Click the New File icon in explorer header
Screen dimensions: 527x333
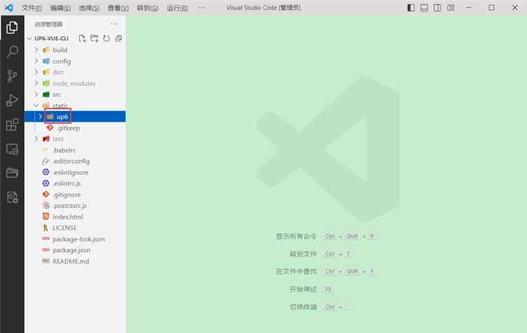point(82,39)
